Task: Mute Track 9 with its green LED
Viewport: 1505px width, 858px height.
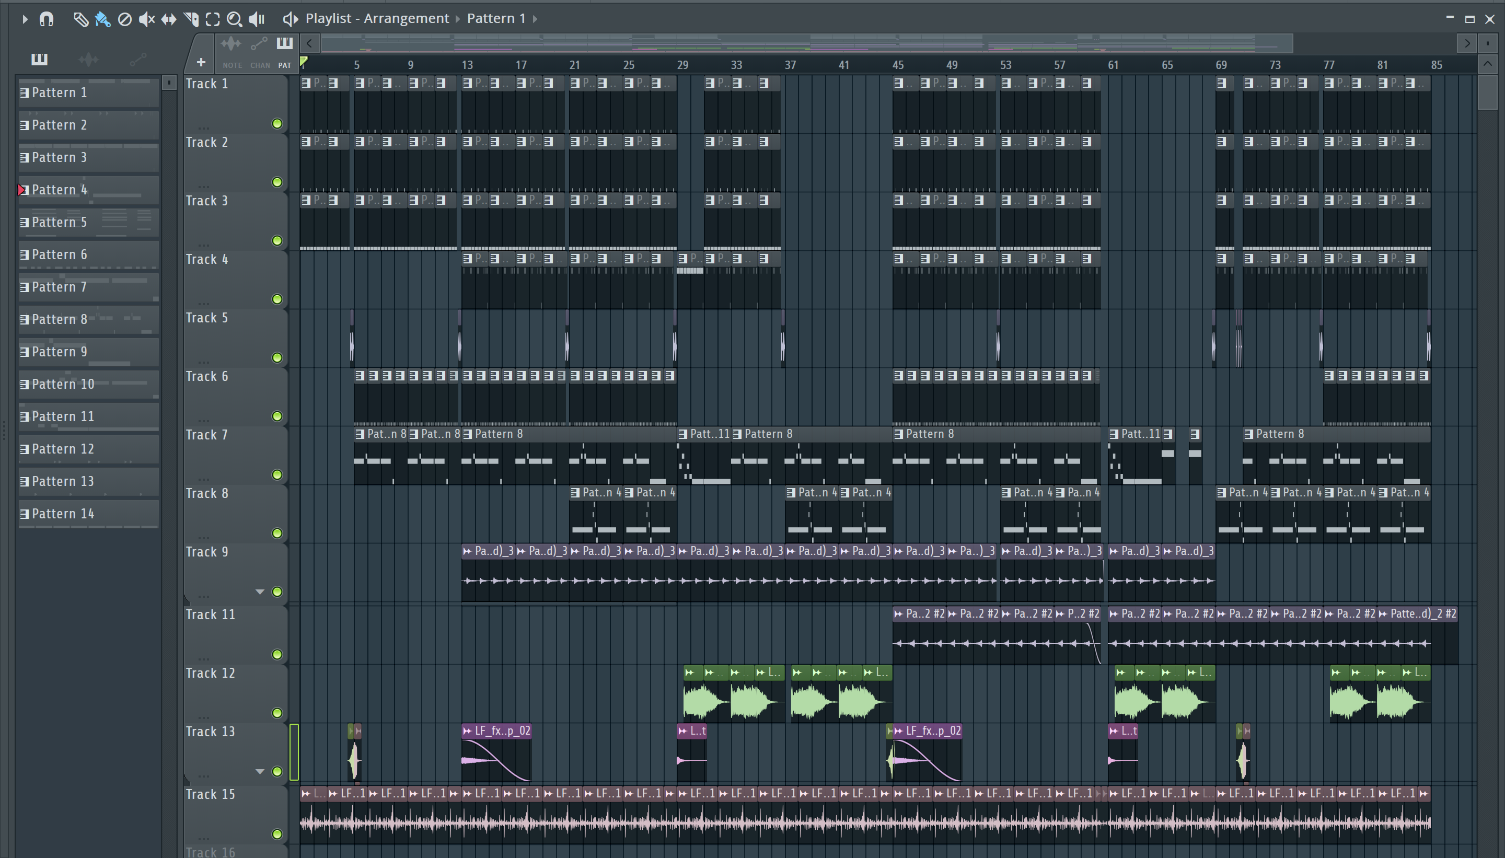Action: click(x=277, y=592)
